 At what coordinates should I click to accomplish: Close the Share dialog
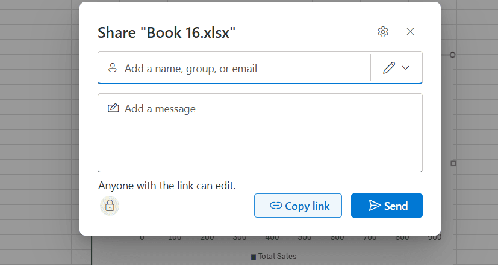click(410, 32)
